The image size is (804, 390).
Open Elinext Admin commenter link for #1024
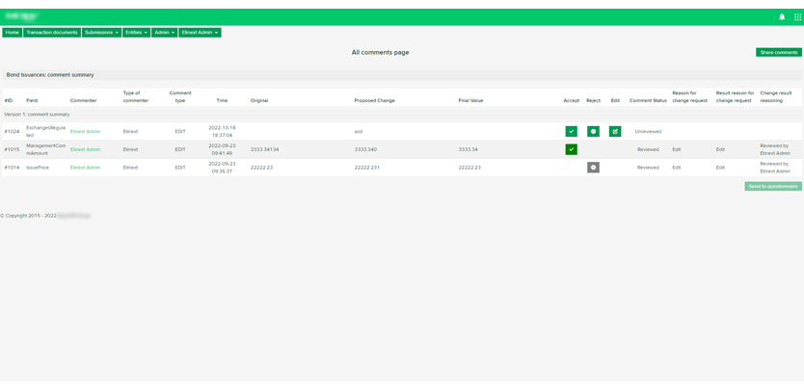[x=85, y=131]
